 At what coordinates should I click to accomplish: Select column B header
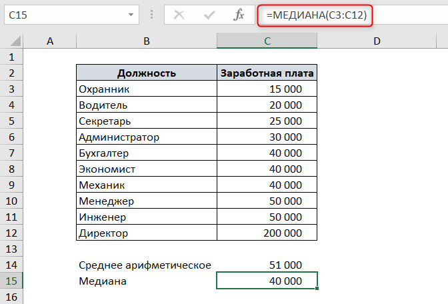pyautogui.click(x=147, y=41)
